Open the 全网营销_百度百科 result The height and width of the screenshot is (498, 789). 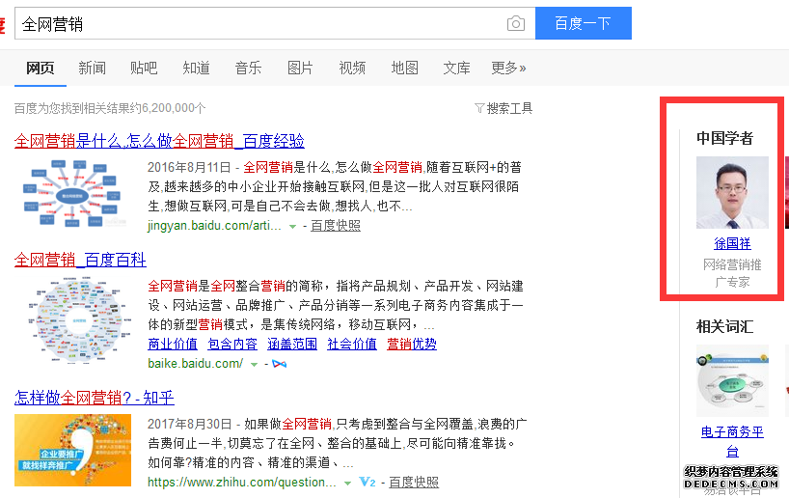(x=80, y=260)
